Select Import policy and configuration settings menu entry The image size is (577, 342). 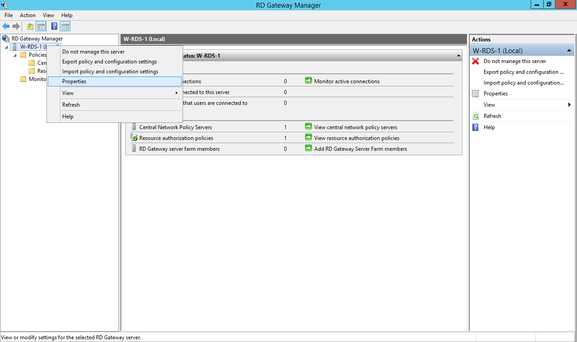pos(114,72)
